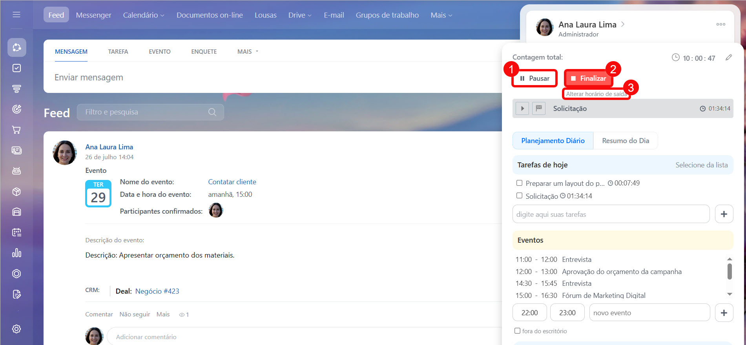746x345 pixels.
Task: Select the EVENTO tab
Action: (160, 52)
